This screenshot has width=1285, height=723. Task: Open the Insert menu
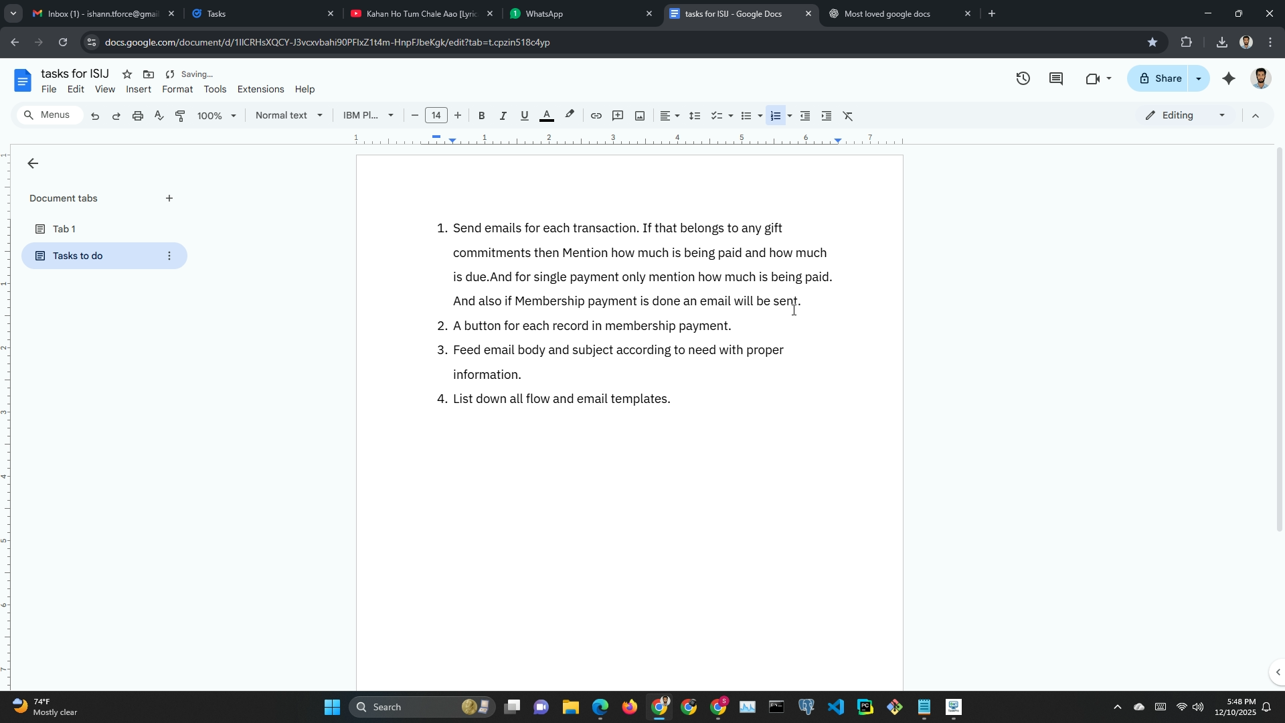coord(138,89)
